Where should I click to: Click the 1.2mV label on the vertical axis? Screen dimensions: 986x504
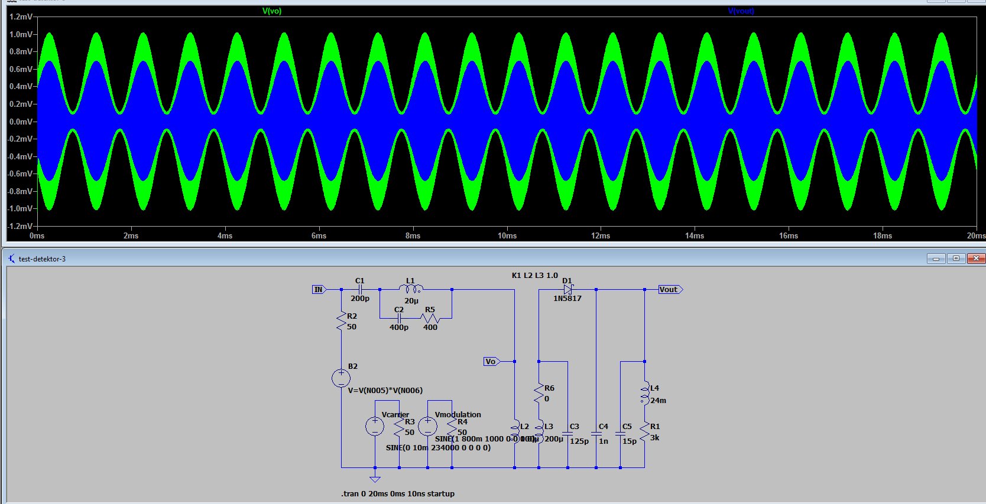click(x=21, y=17)
